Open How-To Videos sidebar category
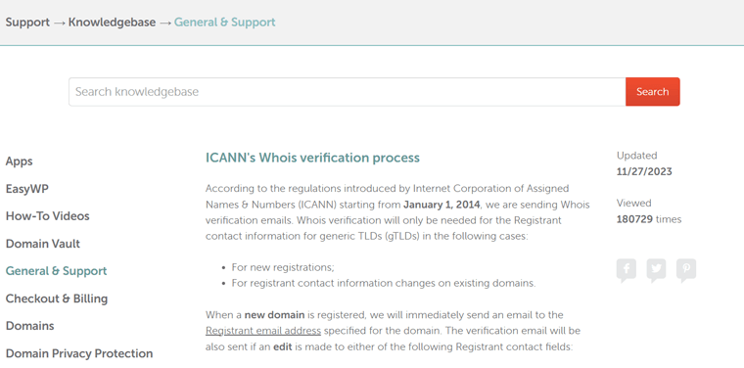The width and height of the screenshot is (744, 368). (x=47, y=216)
